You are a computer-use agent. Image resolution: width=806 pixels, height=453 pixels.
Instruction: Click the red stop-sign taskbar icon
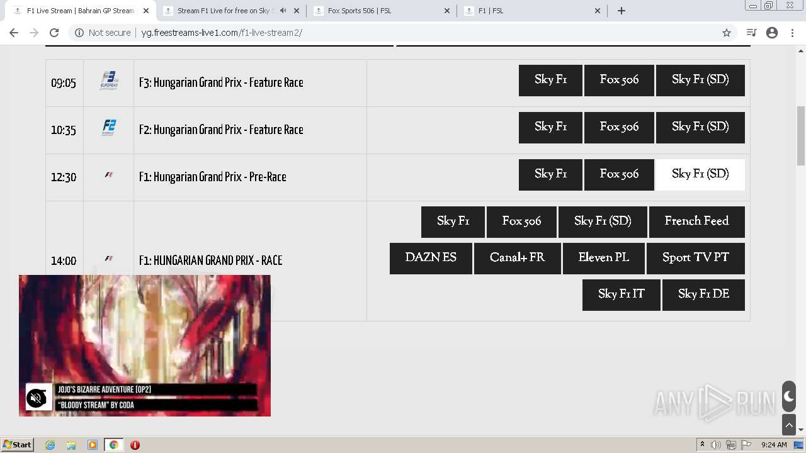(x=135, y=445)
